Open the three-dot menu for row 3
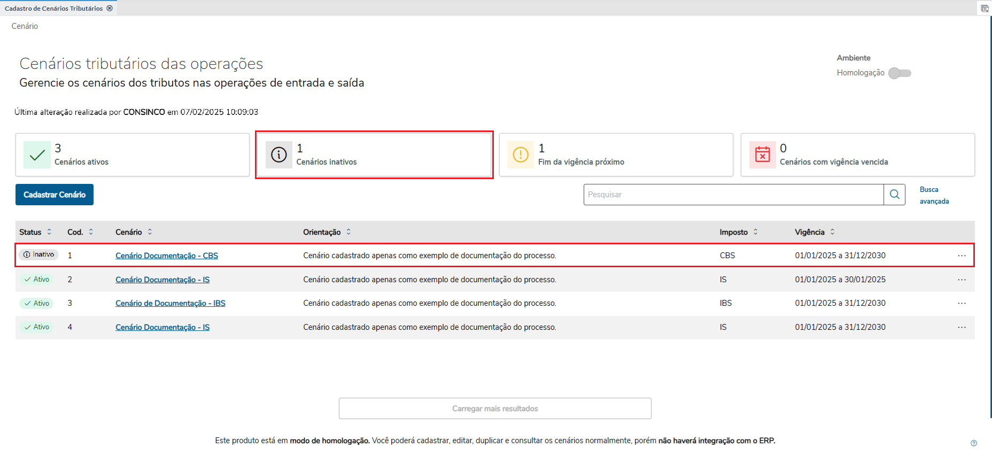This screenshot has height=456, width=992. click(x=962, y=303)
